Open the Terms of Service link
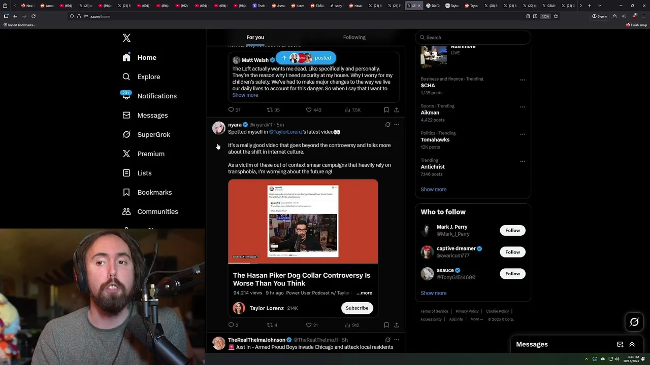 tap(434, 311)
